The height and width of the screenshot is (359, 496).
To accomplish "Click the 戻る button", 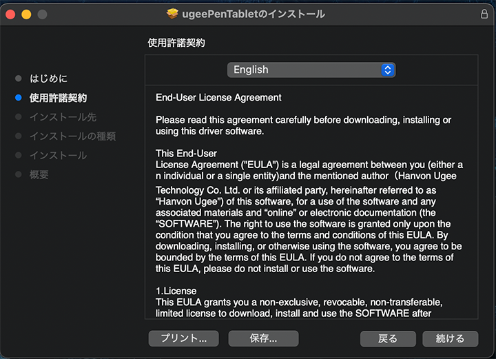I will [388, 338].
